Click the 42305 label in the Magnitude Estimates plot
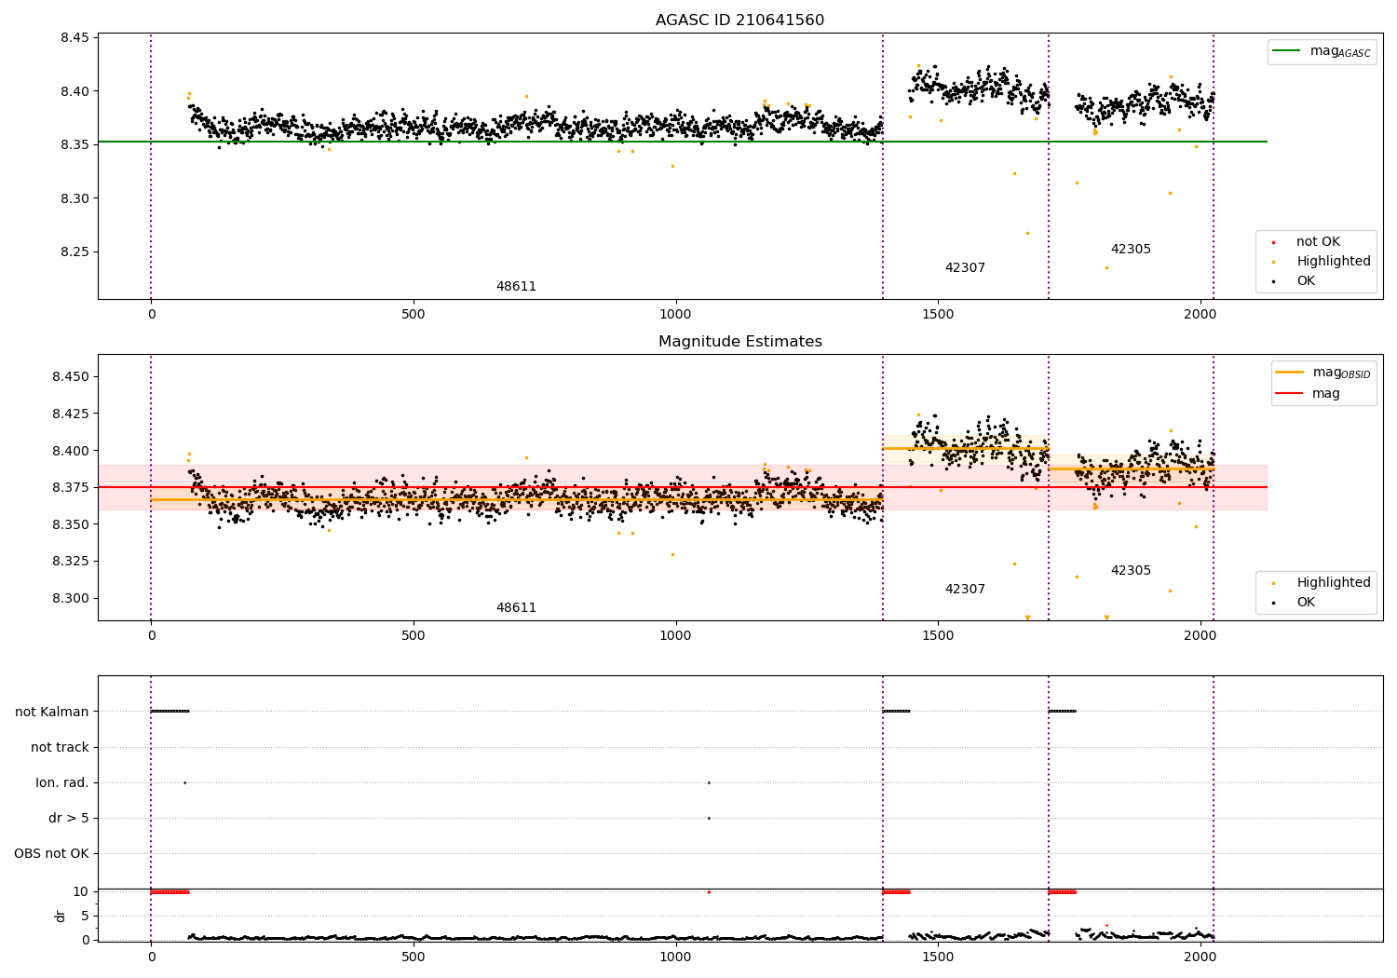The image size is (1397, 978). (x=1131, y=570)
